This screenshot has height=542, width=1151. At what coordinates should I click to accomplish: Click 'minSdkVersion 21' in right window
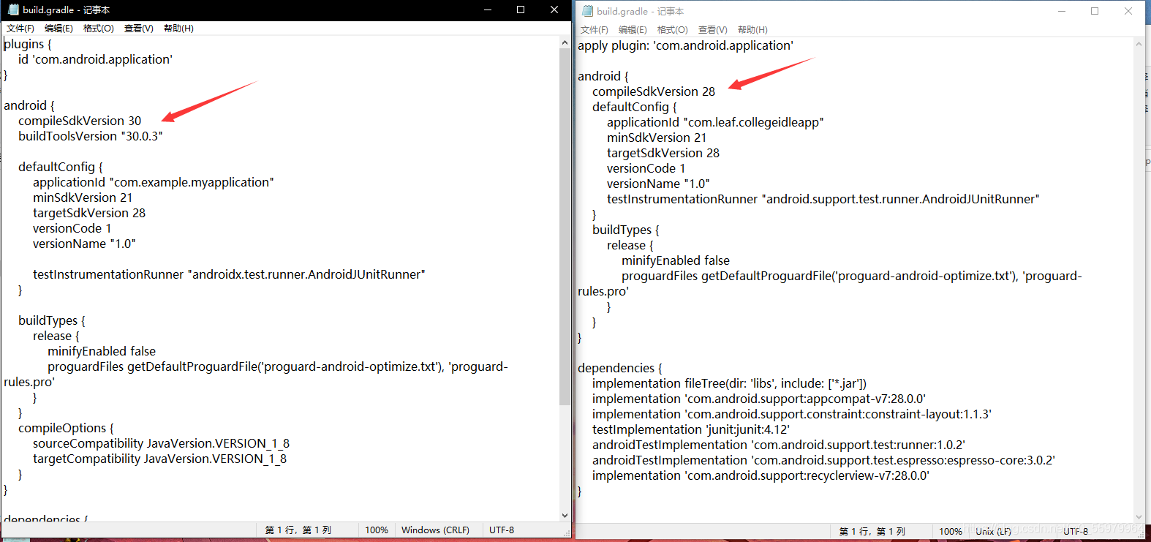(x=657, y=138)
